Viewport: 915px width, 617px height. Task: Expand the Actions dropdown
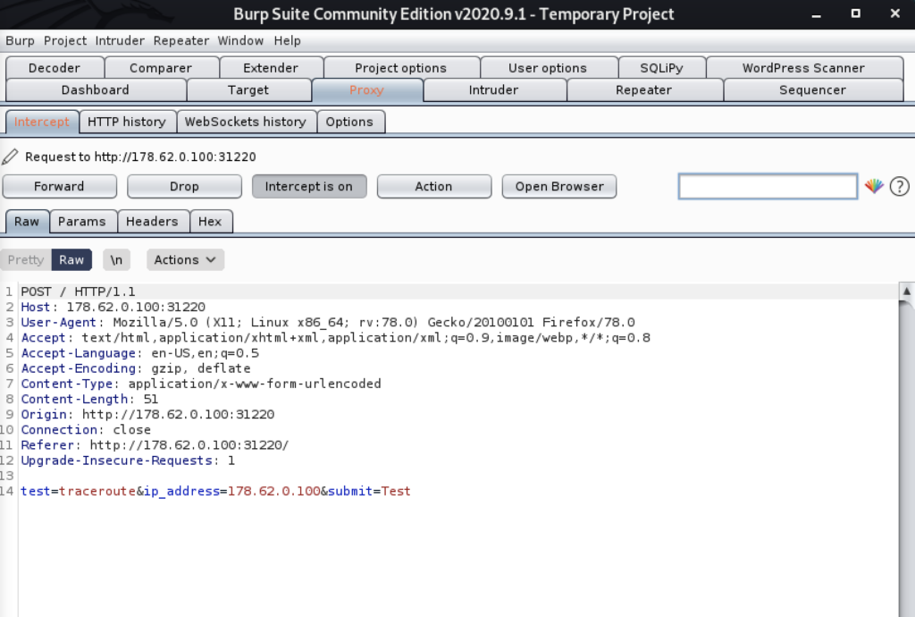(x=185, y=259)
